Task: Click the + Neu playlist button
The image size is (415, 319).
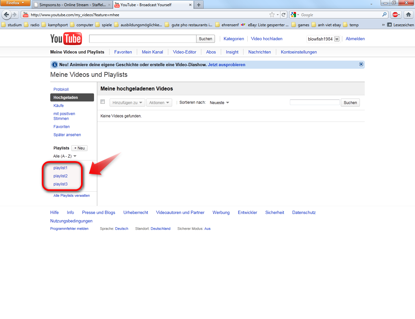Action: tap(79, 148)
